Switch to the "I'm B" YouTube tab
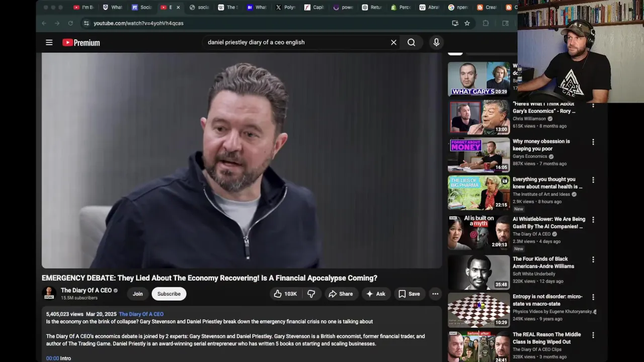The height and width of the screenshot is (362, 644). (x=85, y=8)
